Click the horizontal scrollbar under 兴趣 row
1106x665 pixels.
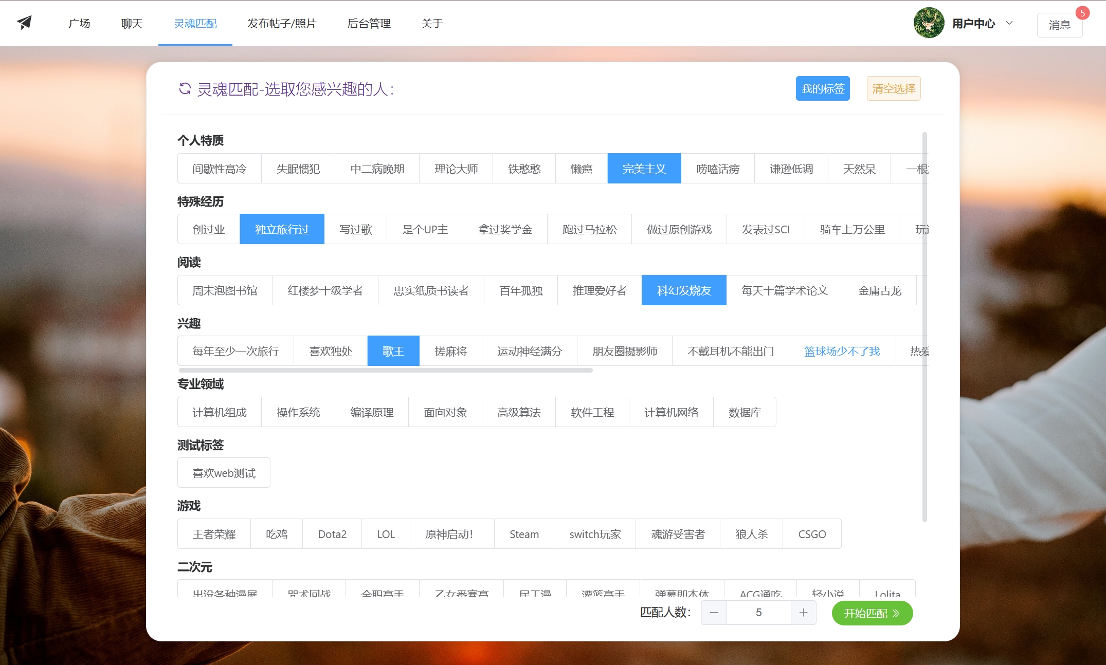tap(386, 370)
